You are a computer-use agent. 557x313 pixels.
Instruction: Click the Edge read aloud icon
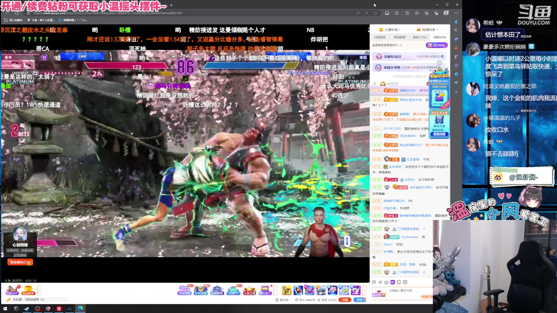click(x=358, y=13)
